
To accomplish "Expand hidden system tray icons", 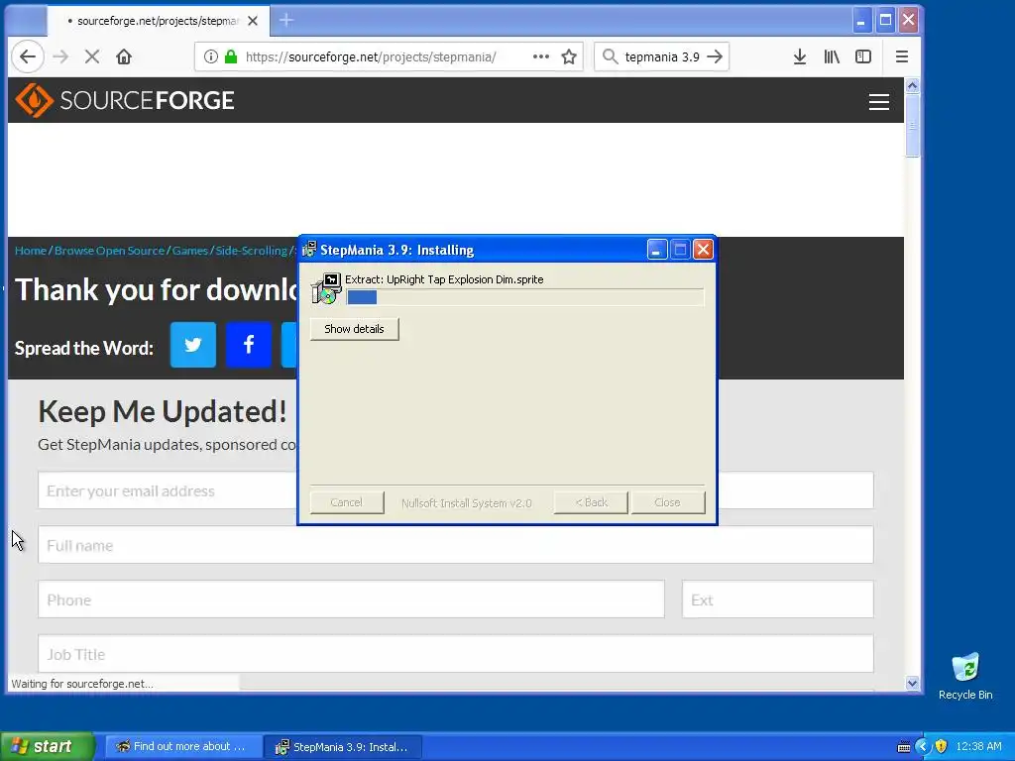I will click(x=923, y=746).
